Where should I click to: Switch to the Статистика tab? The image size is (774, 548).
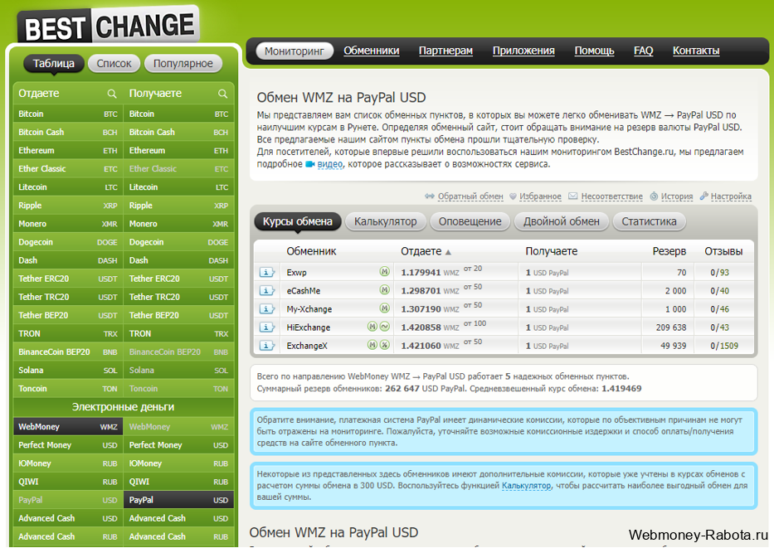tap(649, 222)
